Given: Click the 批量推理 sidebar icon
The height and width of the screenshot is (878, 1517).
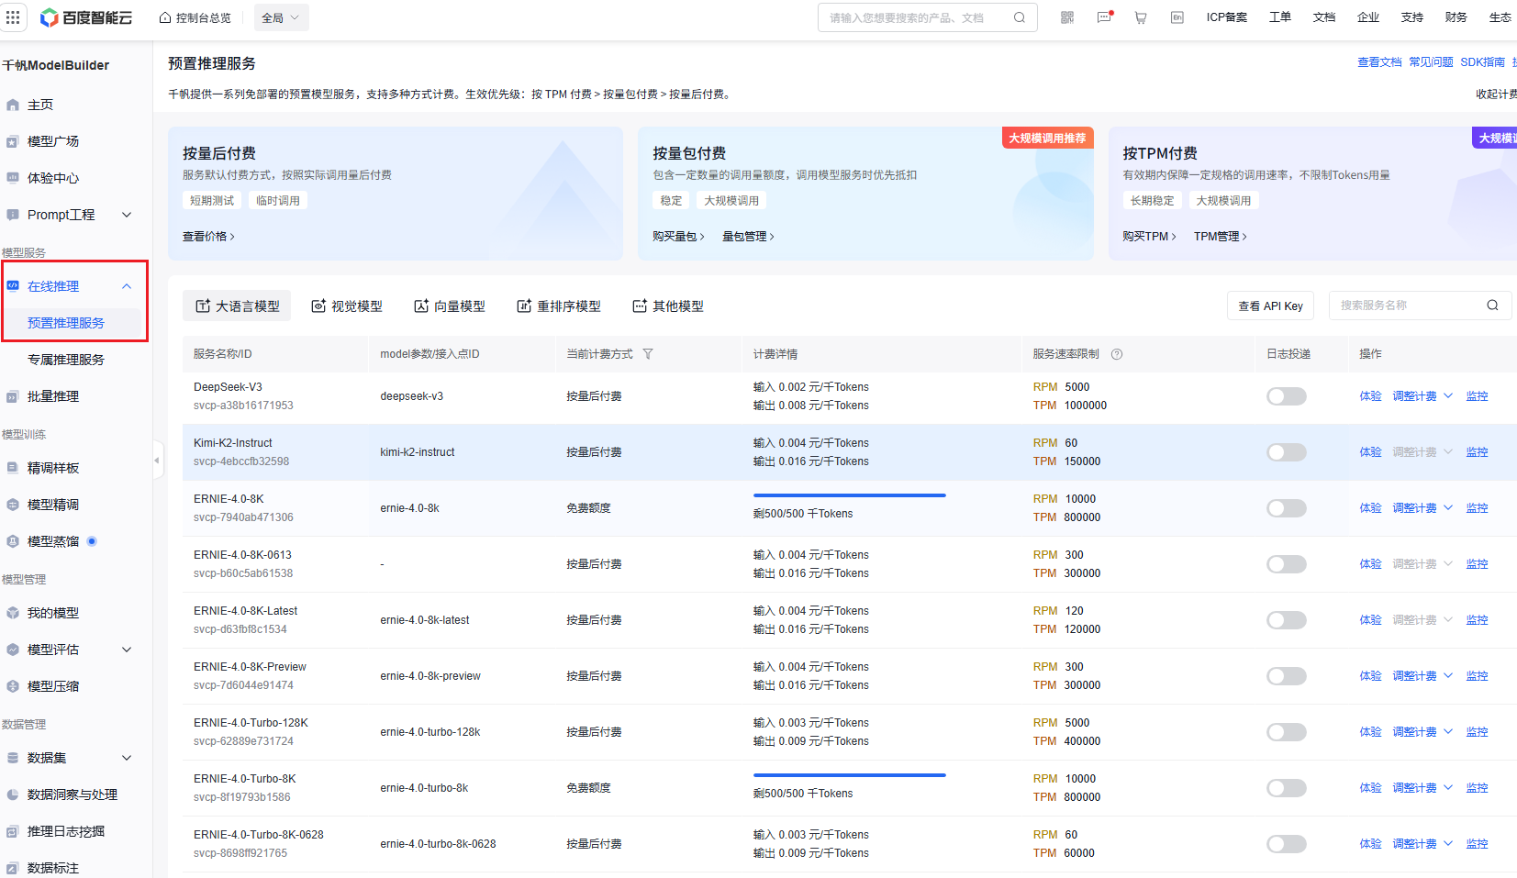Looking at the screenshot, I should coord(13,396).
